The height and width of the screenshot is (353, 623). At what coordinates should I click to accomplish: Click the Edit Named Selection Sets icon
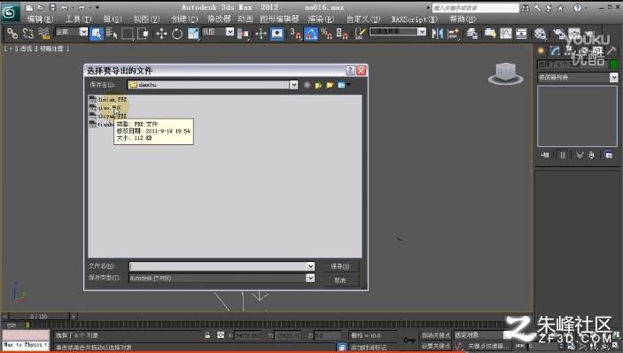360,34
